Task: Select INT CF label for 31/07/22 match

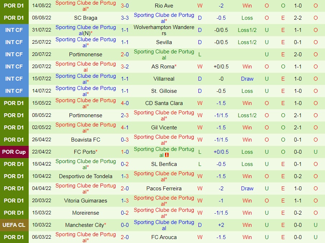Action: tap(14, 30)
